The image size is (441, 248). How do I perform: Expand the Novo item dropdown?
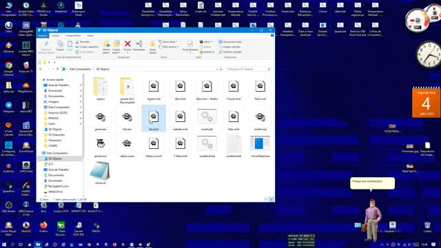tap(168, 41)
